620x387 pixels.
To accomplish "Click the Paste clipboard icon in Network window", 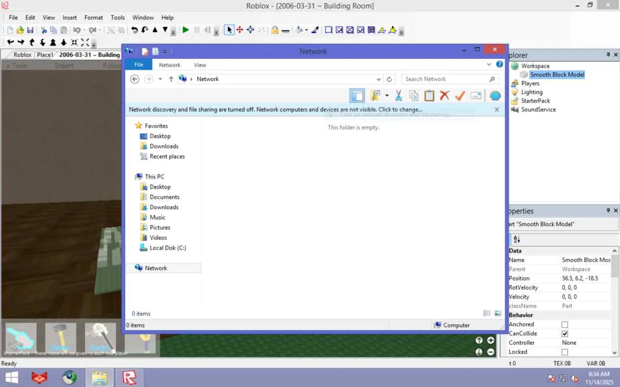I will 429,95.
